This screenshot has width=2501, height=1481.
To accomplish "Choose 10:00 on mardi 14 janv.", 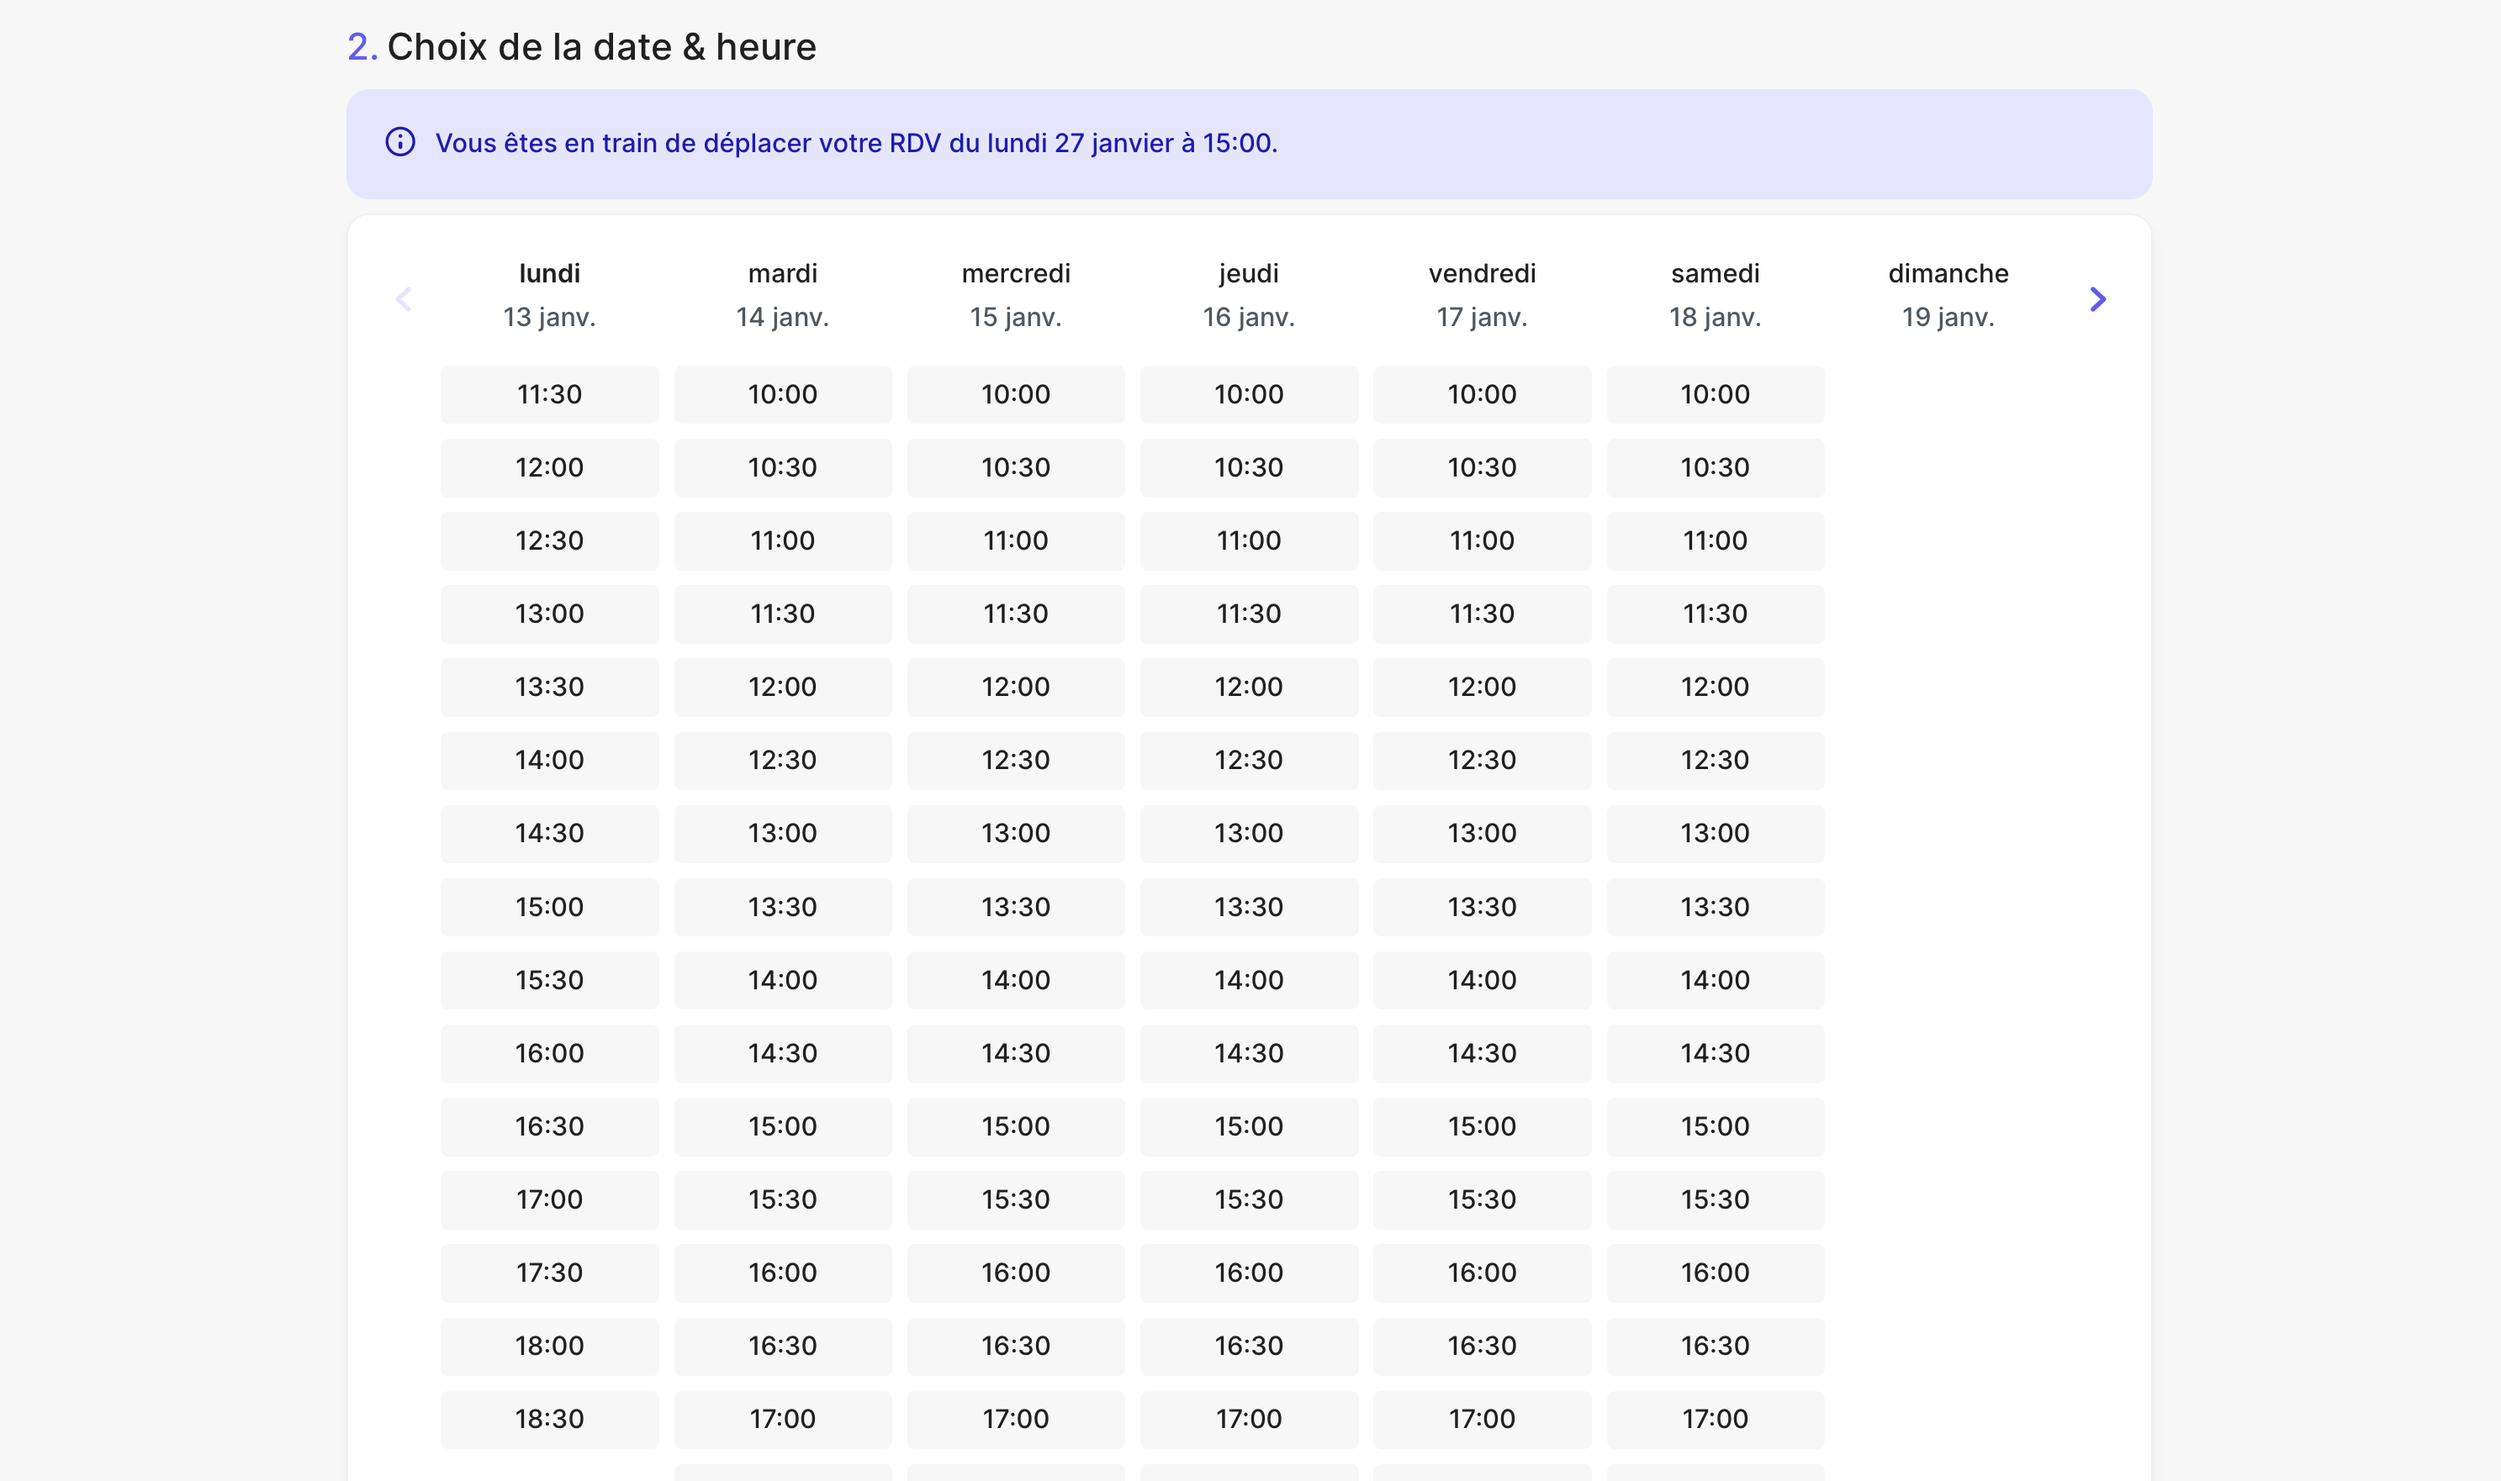I will (x=783, y=393).
